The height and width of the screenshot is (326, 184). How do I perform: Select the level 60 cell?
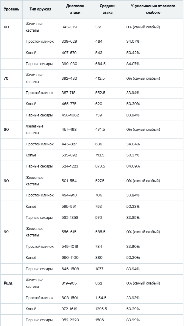[7, 27]
